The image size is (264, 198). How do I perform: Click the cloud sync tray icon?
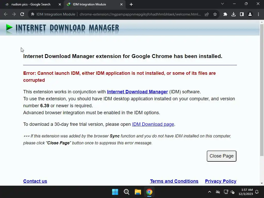tap(218, 192)
